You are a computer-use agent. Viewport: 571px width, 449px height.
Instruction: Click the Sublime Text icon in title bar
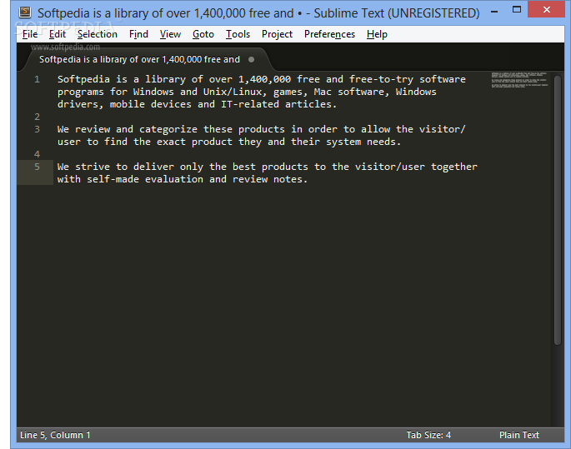(x=25, y=12)
